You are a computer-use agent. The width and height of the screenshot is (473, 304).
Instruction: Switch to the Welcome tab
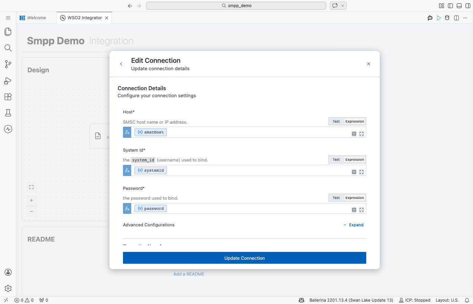tap(36, 18)
